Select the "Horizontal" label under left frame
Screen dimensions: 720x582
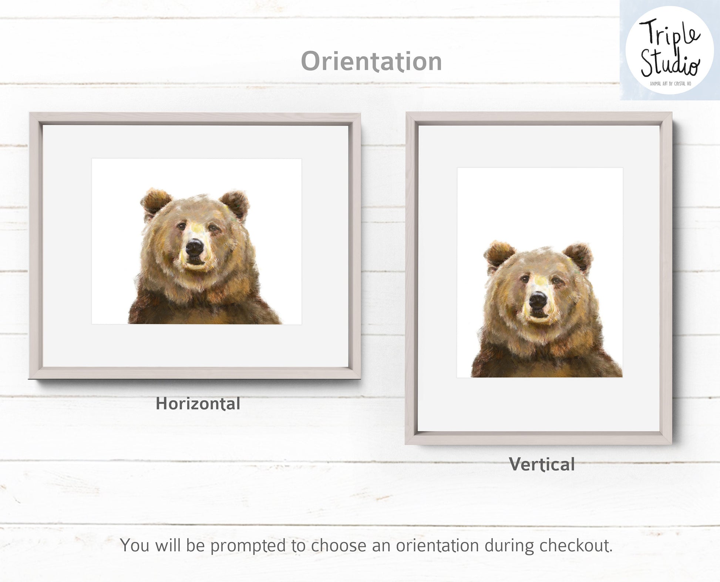coord(198,404)
